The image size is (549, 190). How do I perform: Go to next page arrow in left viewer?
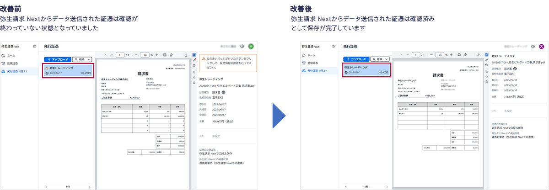[x=111, y=55]
